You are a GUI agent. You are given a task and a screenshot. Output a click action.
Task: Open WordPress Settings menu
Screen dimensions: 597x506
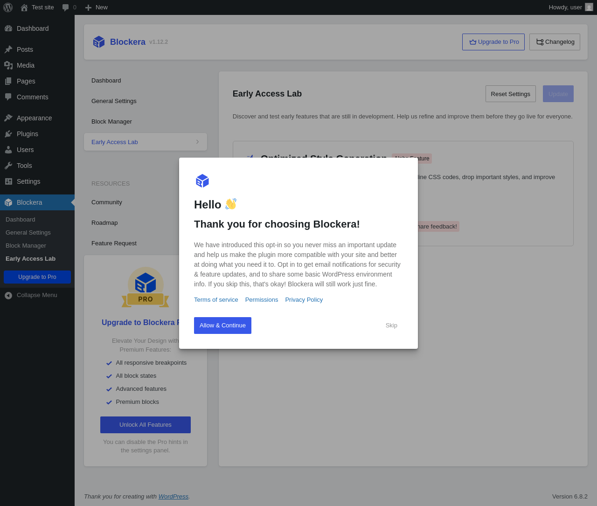(x=37, y=181)
